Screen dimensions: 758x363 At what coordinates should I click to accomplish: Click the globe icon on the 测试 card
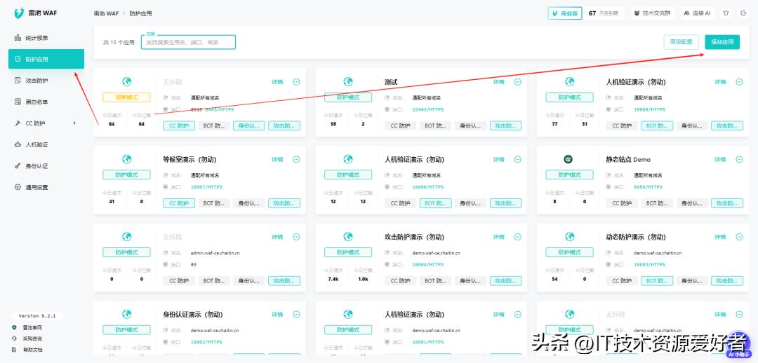[348, 81]
